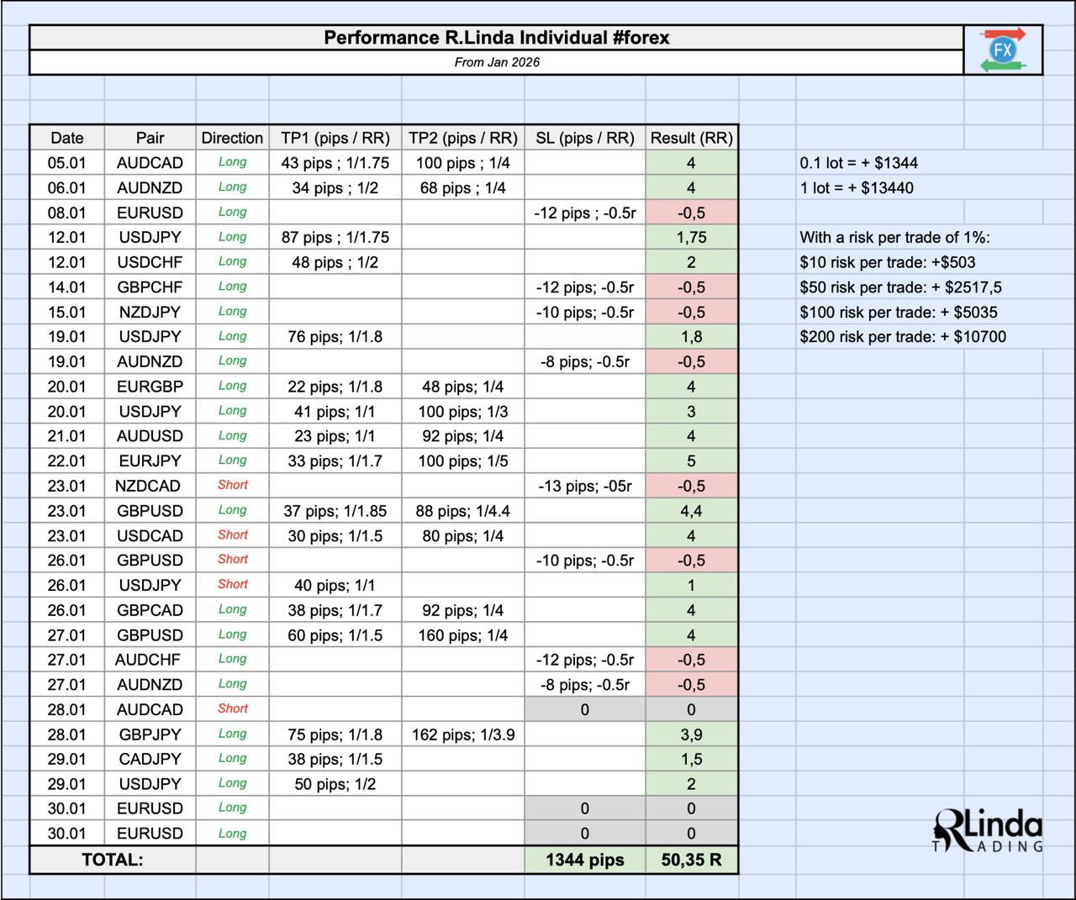Select the GBPJPY pair cell

tap(150, 734)
